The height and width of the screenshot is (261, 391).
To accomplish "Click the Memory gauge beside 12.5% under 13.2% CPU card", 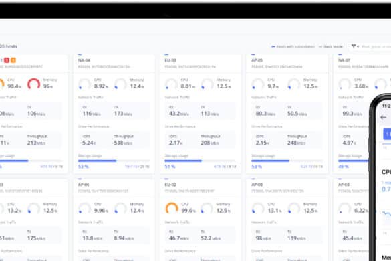I will 33,208.
